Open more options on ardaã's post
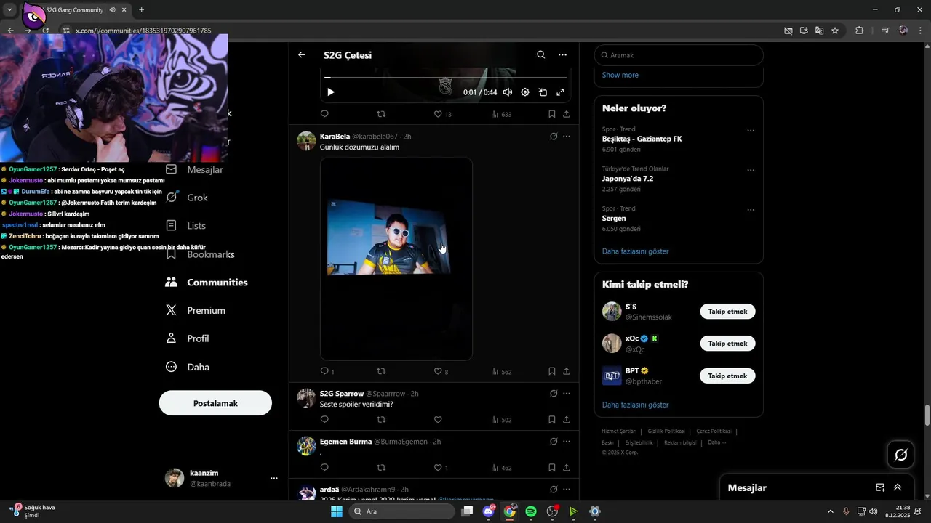The width and height of the screenshot is (931, 523). (x=567, y=490)
